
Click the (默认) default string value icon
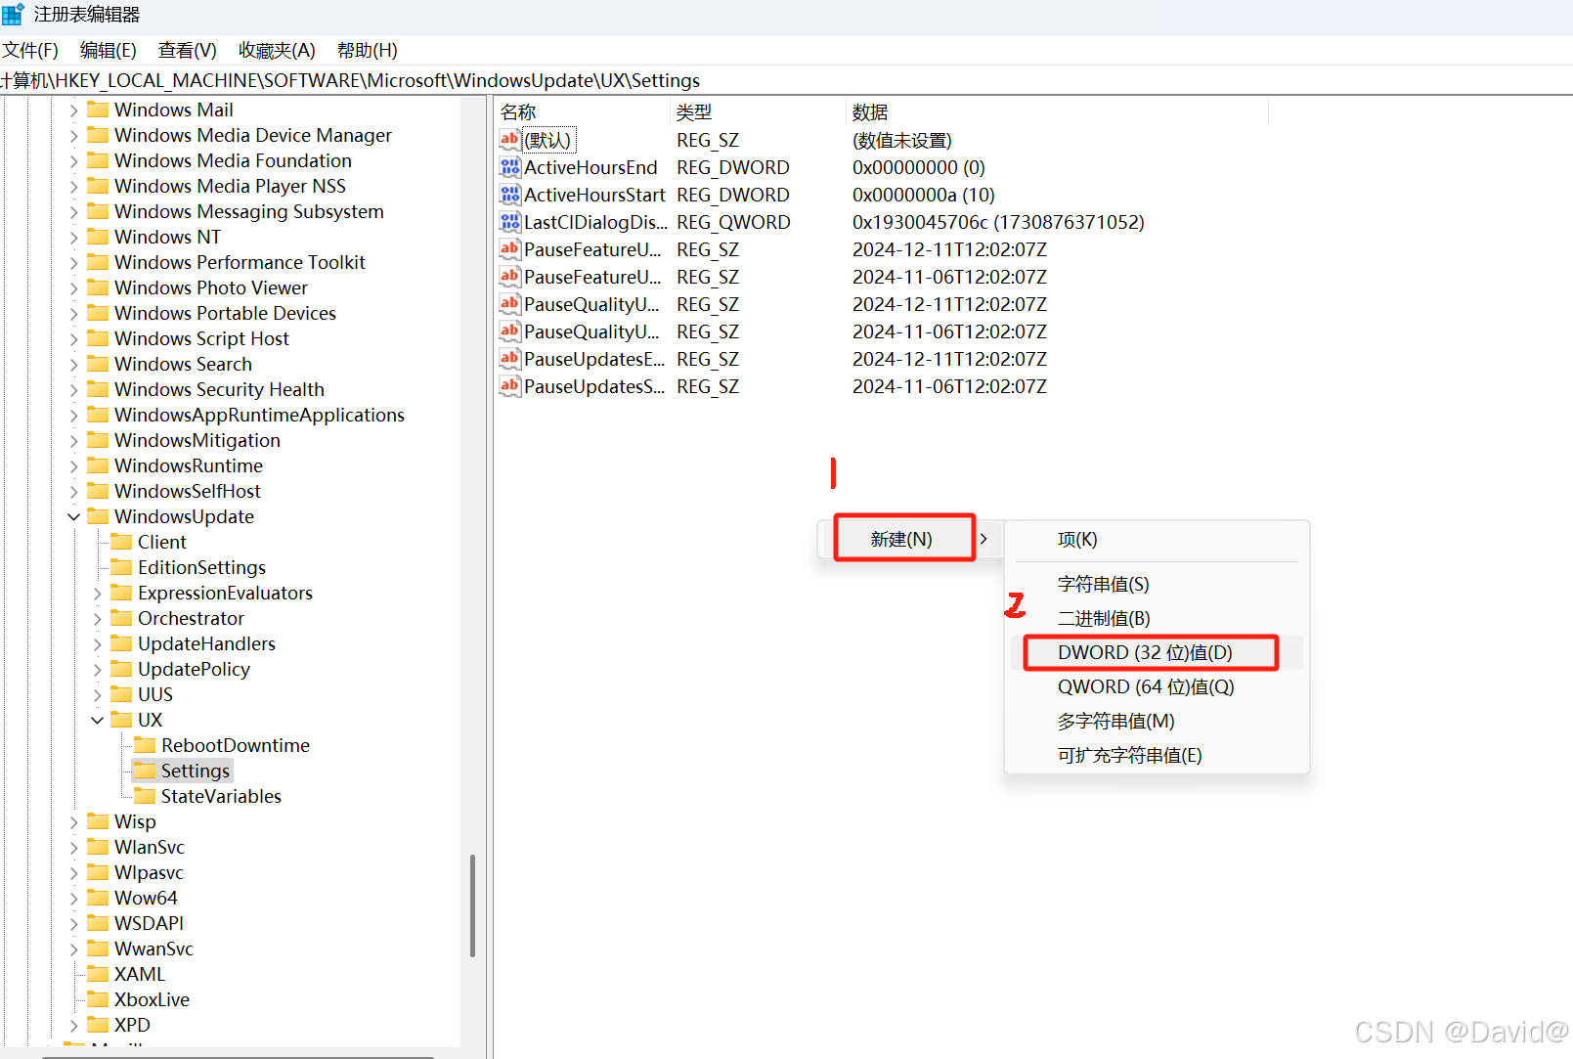coord(509,140)
